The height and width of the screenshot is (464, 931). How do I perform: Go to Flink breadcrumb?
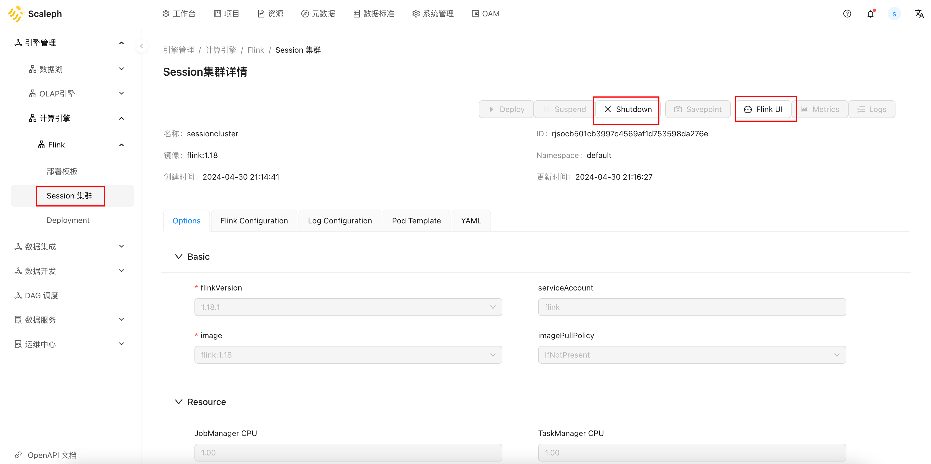(255, 50)
